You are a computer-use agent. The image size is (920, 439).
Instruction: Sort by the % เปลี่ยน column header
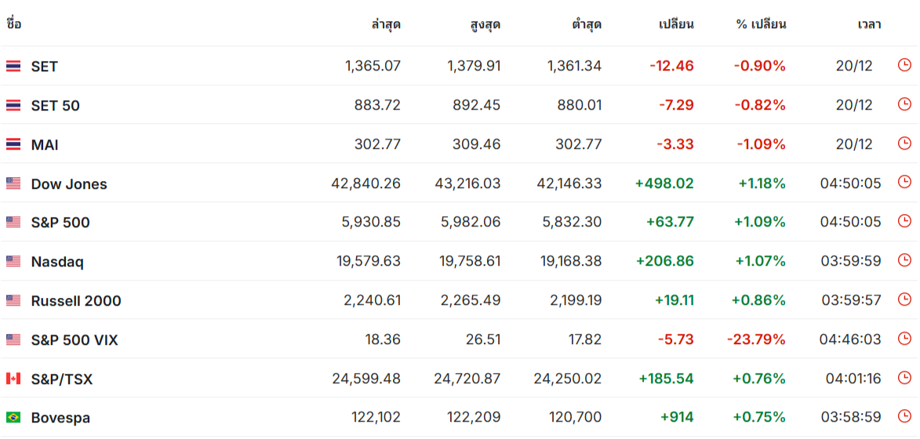pyautogui.click(x=761, y=24)
